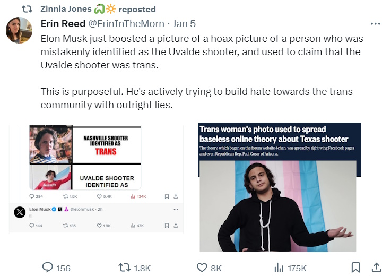Click the like heart in embedded screenshot
Viewport: 382px width, 276px height.
coord(99,226)
